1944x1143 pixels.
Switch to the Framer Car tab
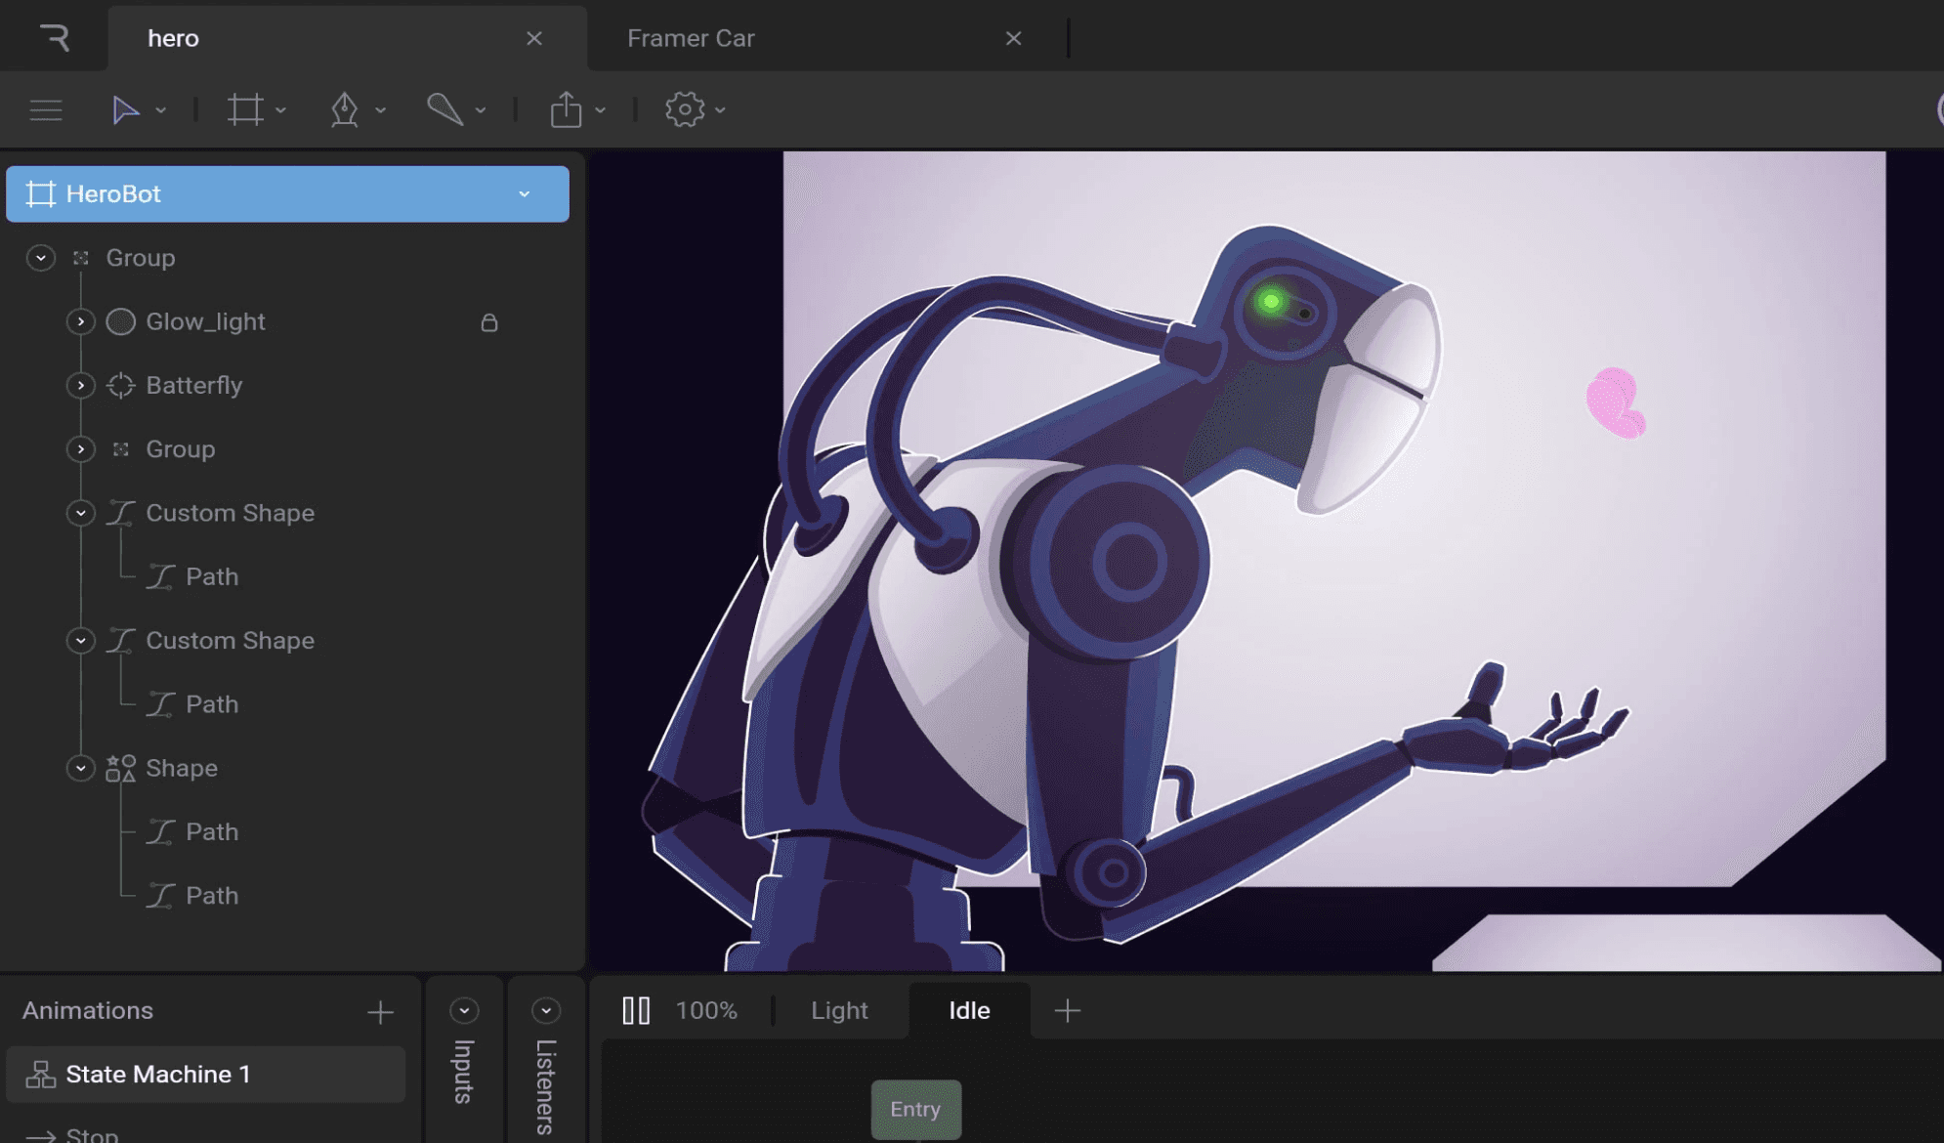tap(691, 38)
